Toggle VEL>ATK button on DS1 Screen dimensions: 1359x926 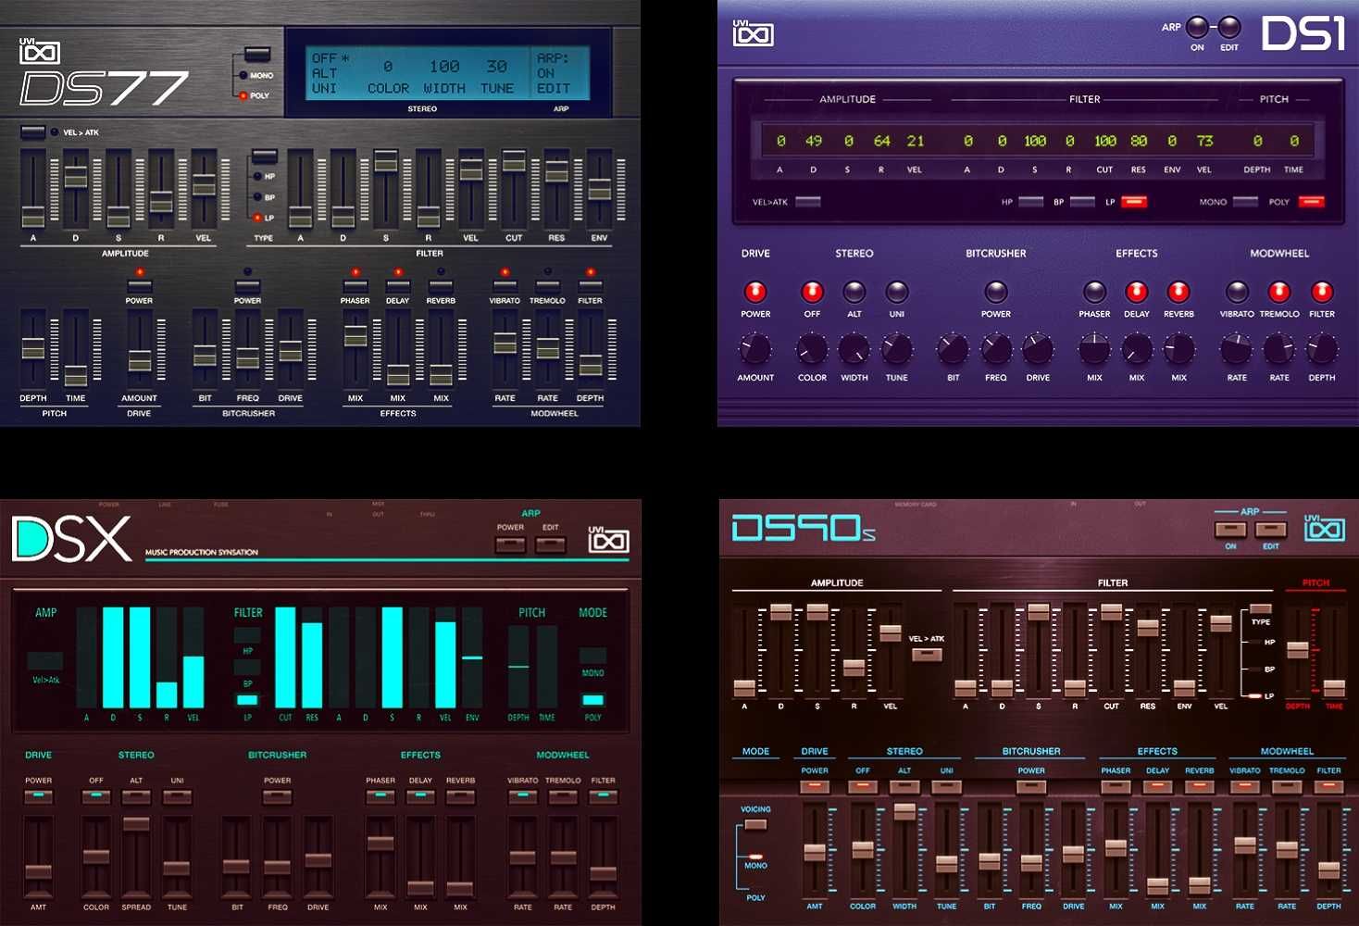coord(808,202)
